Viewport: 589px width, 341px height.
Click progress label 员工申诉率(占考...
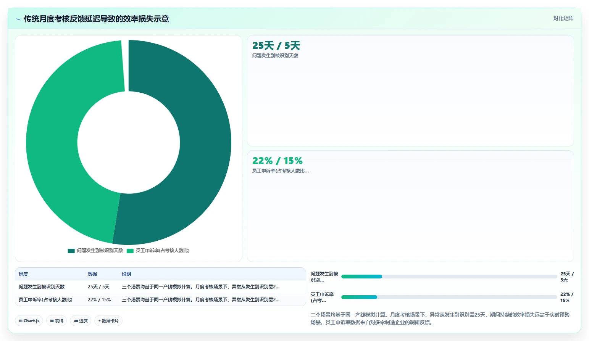tap(322, 298)
